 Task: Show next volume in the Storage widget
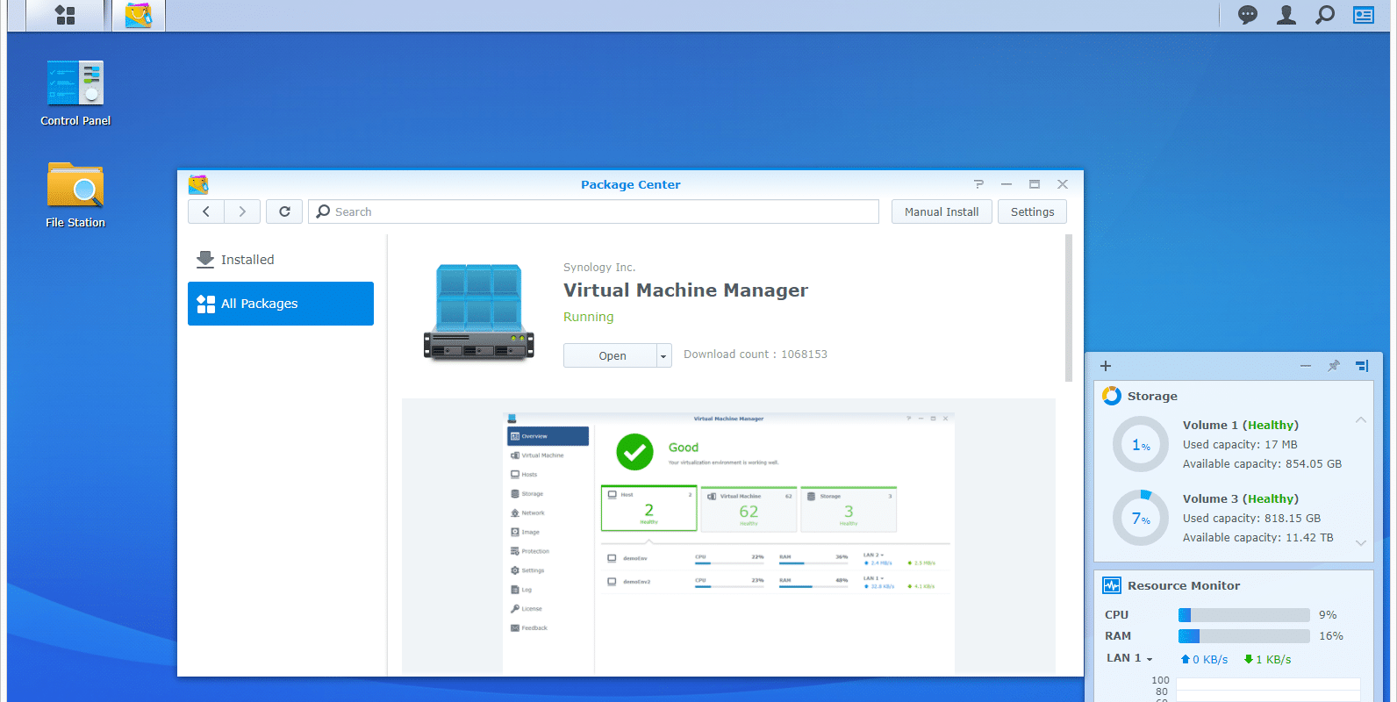[x=1361, y=543]
